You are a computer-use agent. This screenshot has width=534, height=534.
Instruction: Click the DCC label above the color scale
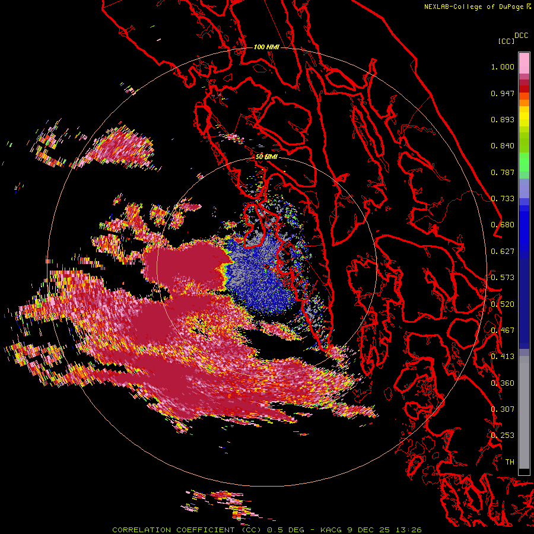click(522, 36)
